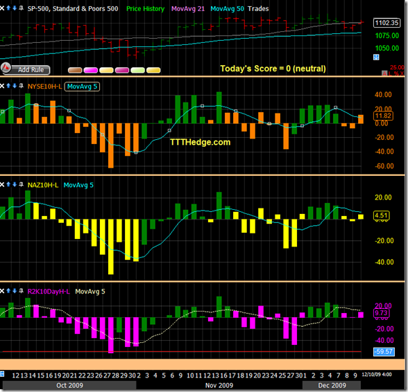Click the 1102.35 price value box
408x392 pixels.
pos(386,23)
